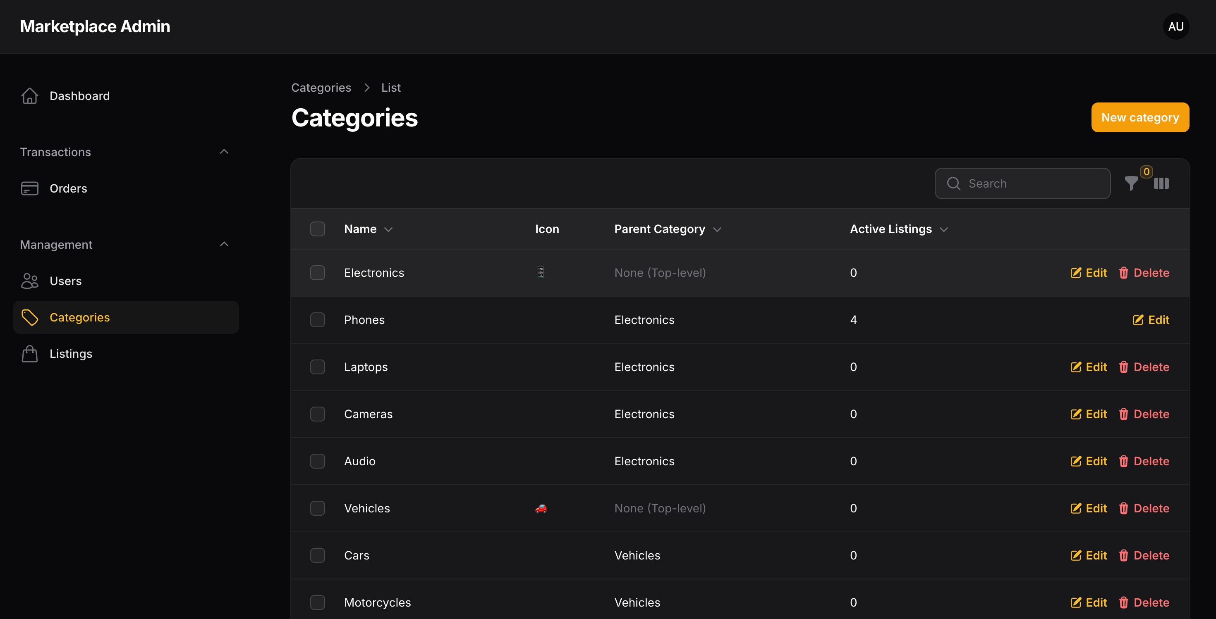Select the Vehicles row checkbox

coord(318,508)
